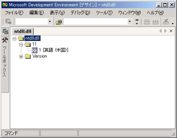
Task: Click the first build toolbar icon
Action: (147, 22)
